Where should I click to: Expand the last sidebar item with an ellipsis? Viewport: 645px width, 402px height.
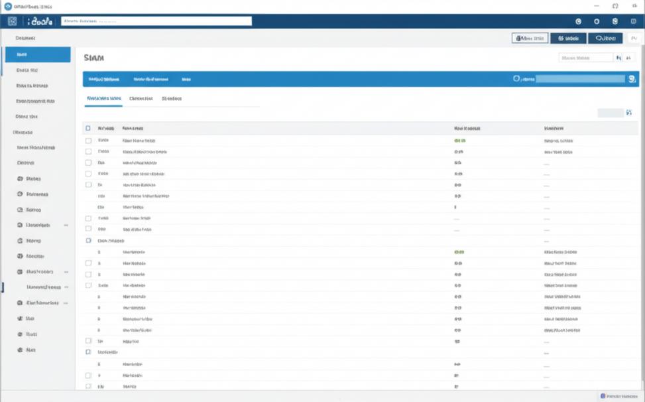[x=66, y=302]
